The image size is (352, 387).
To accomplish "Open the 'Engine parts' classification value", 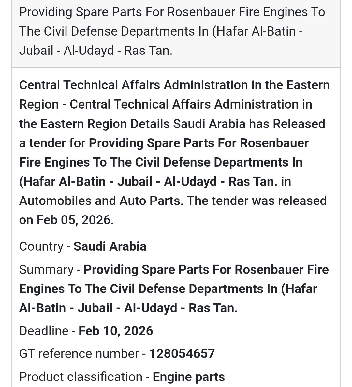I will coord(189,377).
